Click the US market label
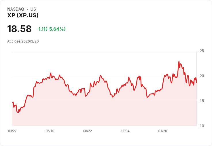The width and height of the screenshot is (212, 146). tap(33, 9)
